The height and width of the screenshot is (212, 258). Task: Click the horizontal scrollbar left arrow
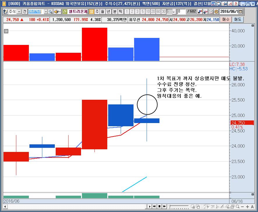click(5, 206)
